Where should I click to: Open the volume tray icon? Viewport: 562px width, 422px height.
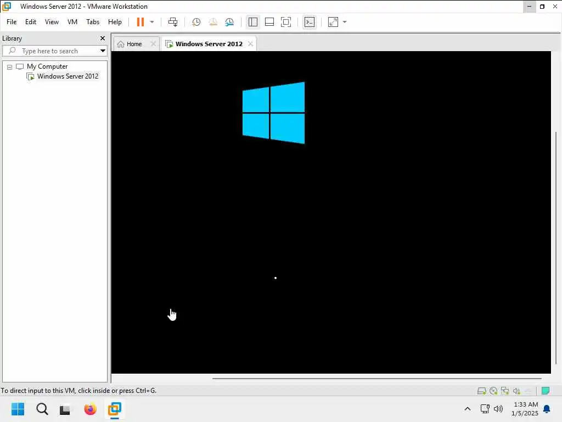point(498,409)
